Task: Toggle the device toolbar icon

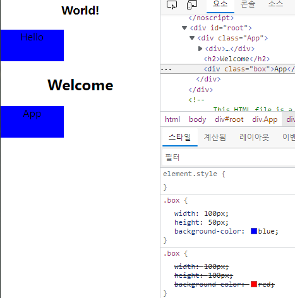Action: (x=192, y=5)
